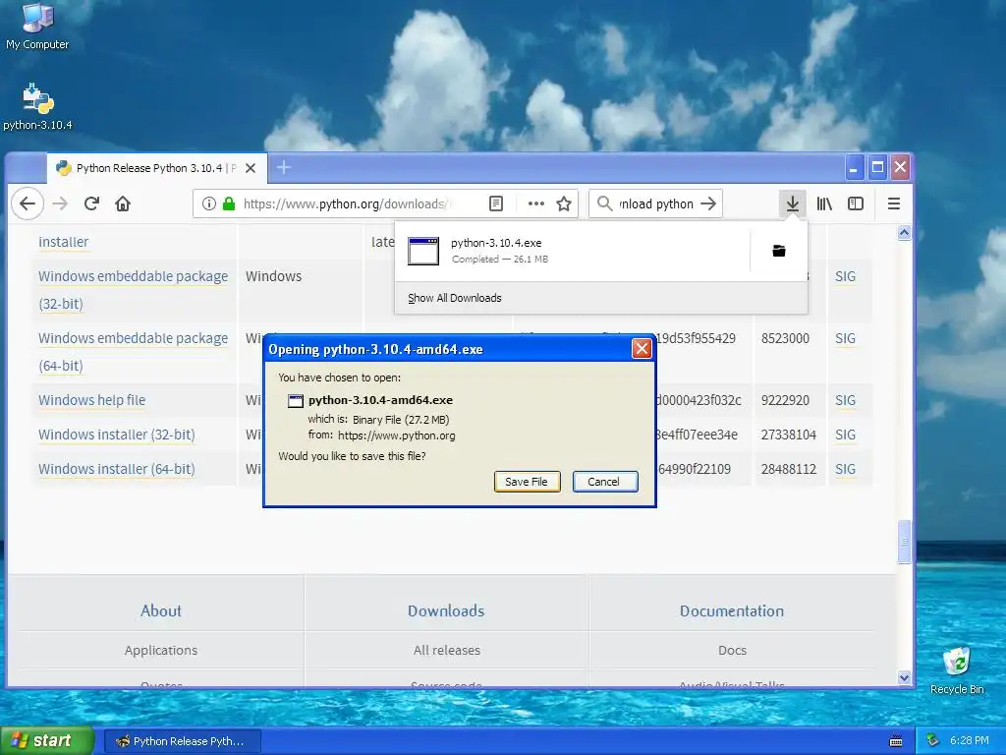Go back with the browser back arrow
The height and width of the screenshot is (755, 1006).
(28, 204)
